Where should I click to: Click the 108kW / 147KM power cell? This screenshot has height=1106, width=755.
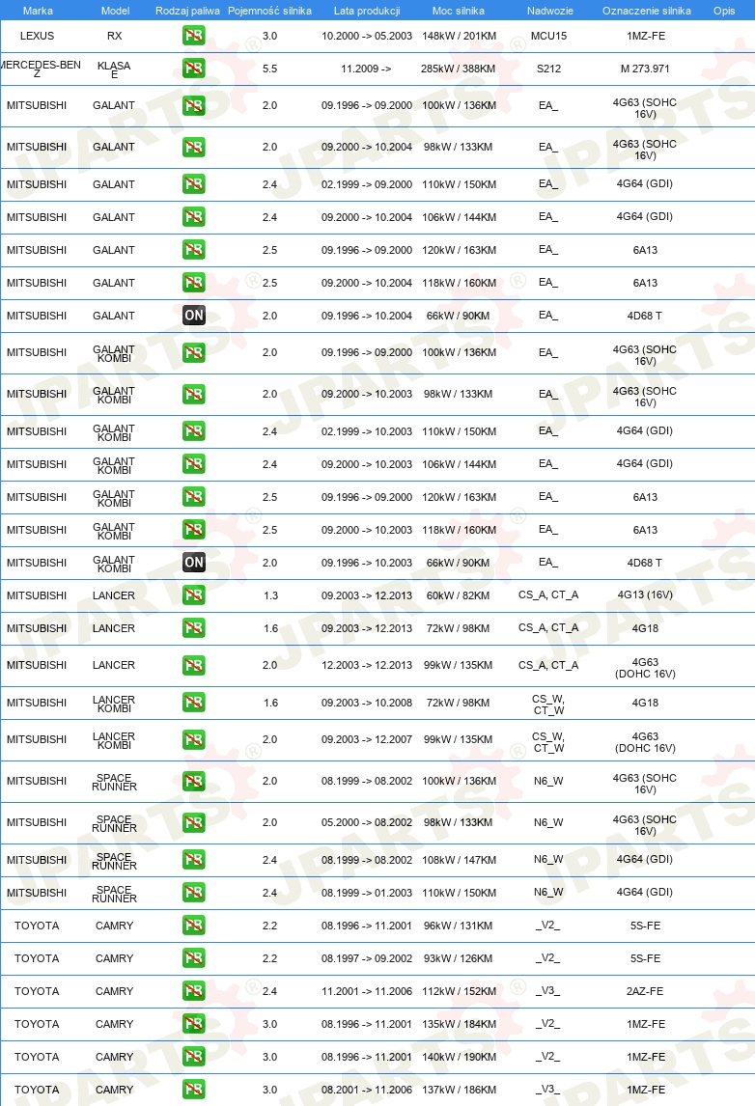(459, 860)
